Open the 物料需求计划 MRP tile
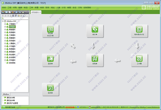Screen dimensions: 161x110 click(x=139, y=31)
